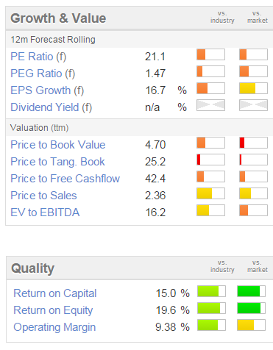Open the PE Ratio (f) link

coord(38,57)
